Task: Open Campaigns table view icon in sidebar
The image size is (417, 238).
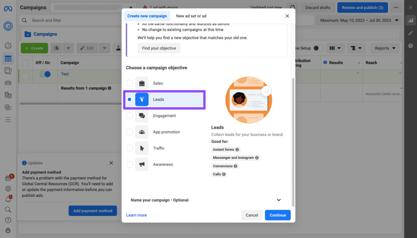Action: [8, 59]
